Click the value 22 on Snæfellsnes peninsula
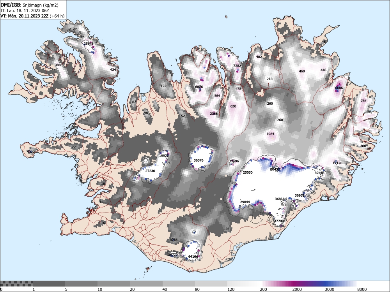The height and width of the screenshot is (292, 390). tap(74, 147)
